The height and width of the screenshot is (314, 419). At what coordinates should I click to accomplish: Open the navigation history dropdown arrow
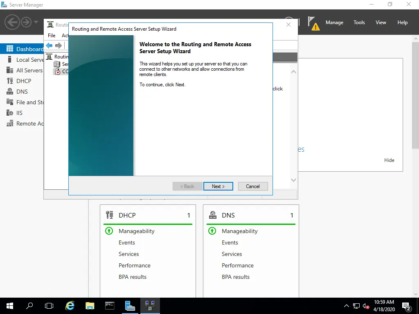point(36,22)
